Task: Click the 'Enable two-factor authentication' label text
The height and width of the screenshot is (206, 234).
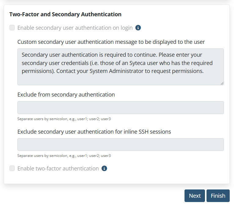Action: (58, 169)
